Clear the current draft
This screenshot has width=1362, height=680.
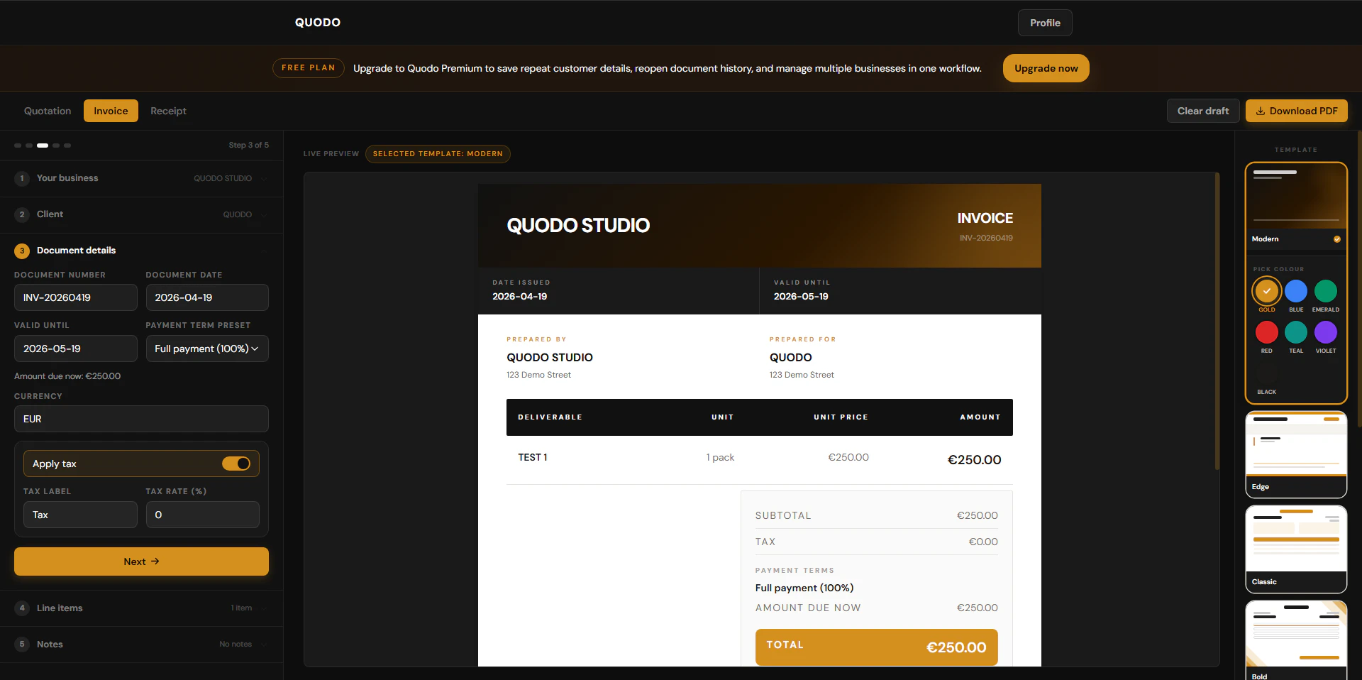pyautogui.click(x=1203, y=111)
